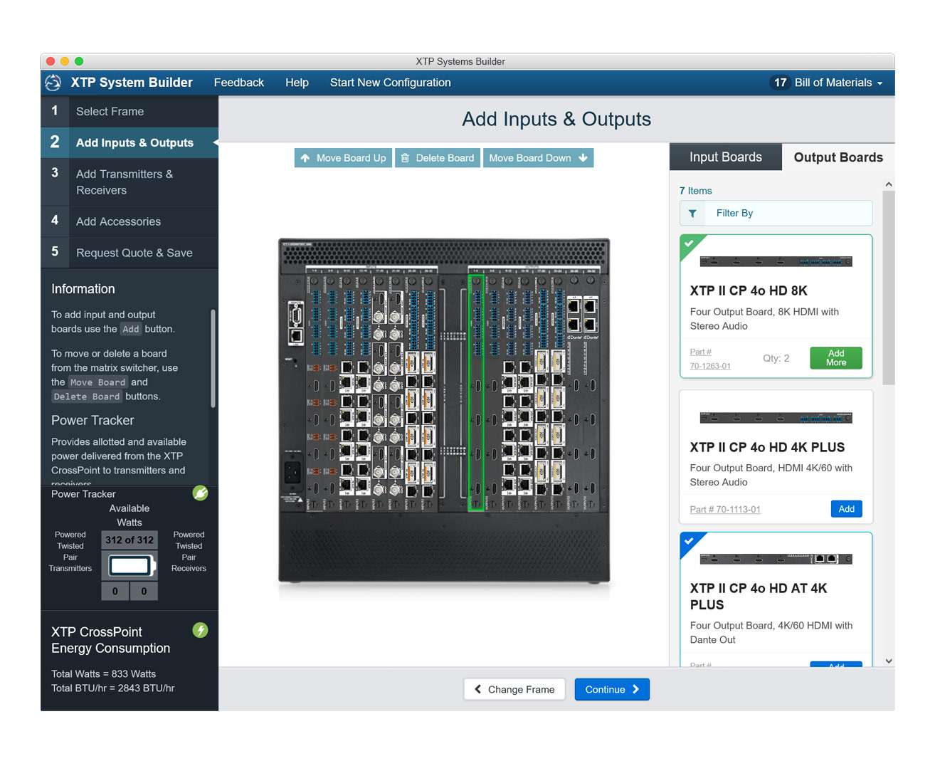Go to step 2 Add Inputs & Outputs

pyautogui.click(x=130, y=142)
